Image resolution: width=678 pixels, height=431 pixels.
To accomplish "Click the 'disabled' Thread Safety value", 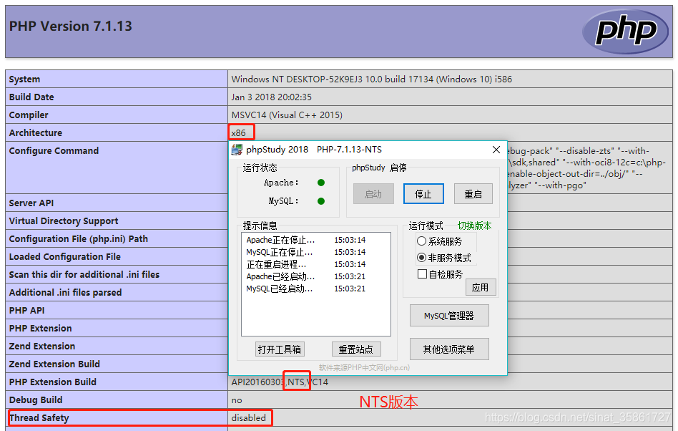I will [x=249, y=417].
